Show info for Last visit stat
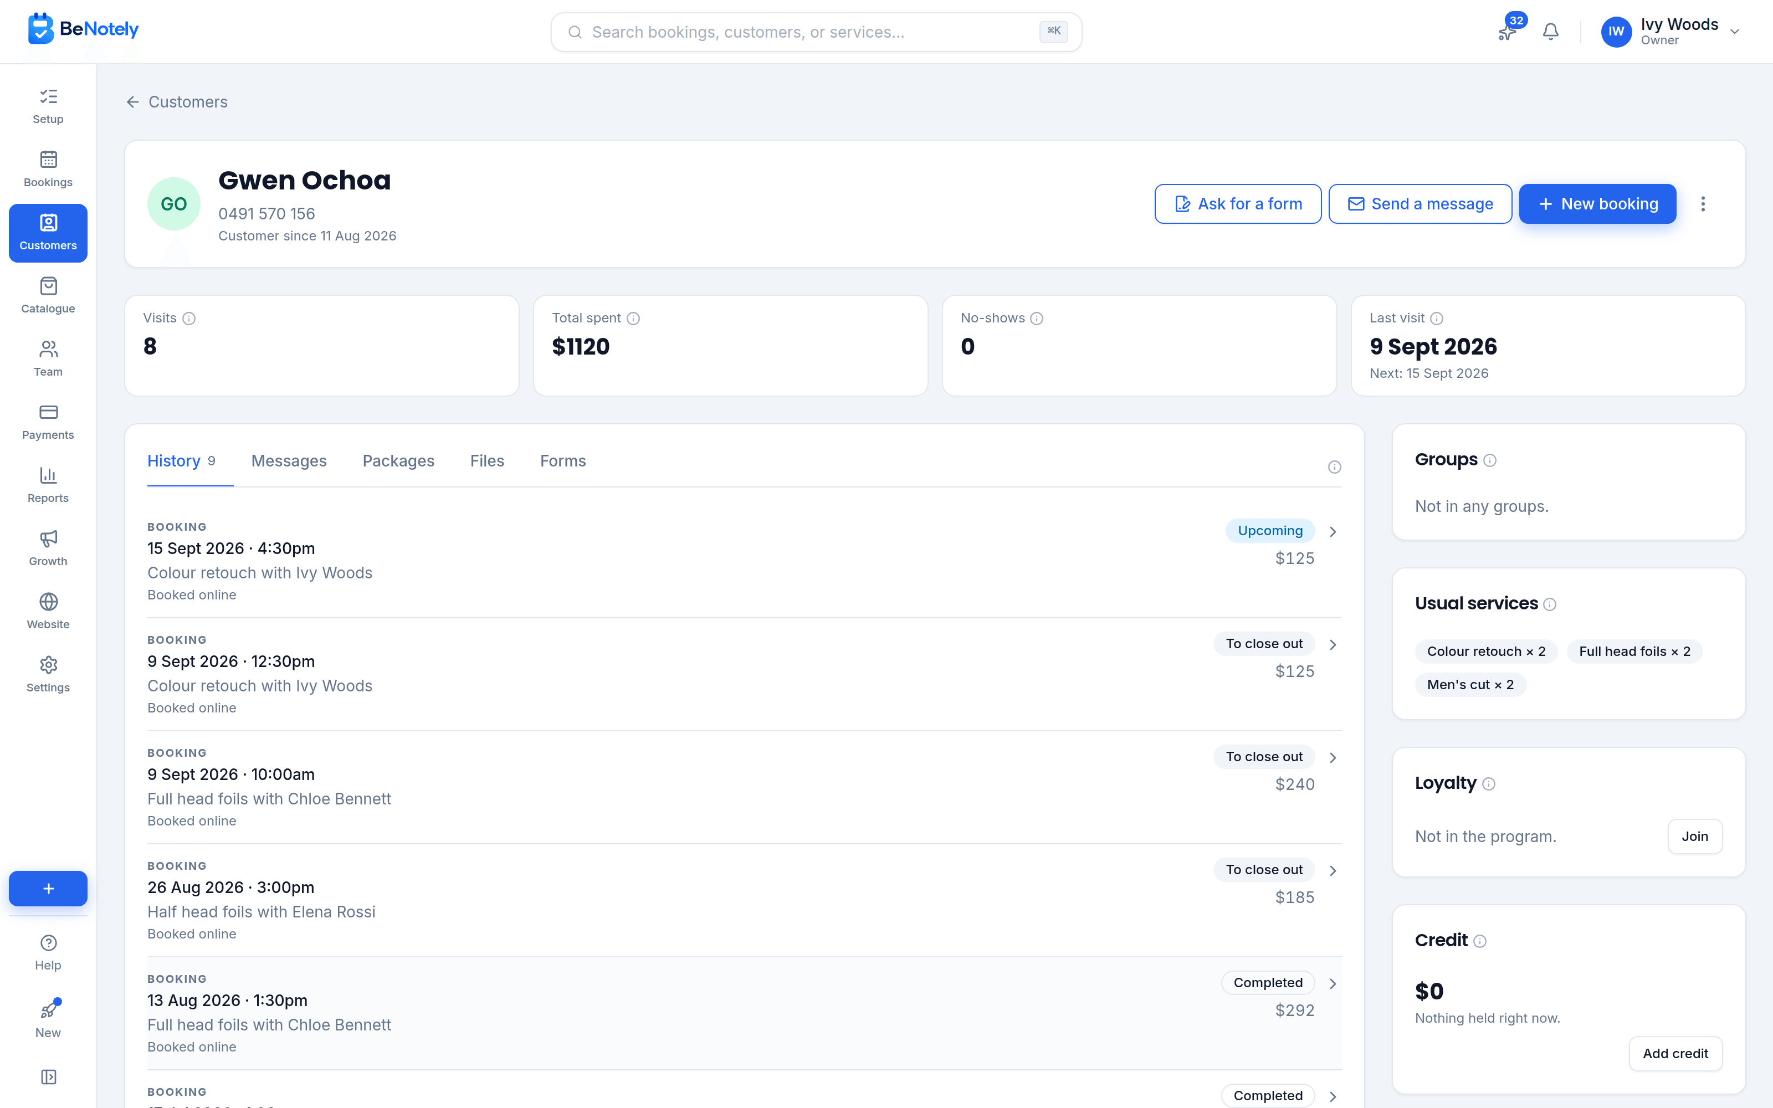Image resolution: width=1773 pixels, height=1108 pixels. [1437, 318]
